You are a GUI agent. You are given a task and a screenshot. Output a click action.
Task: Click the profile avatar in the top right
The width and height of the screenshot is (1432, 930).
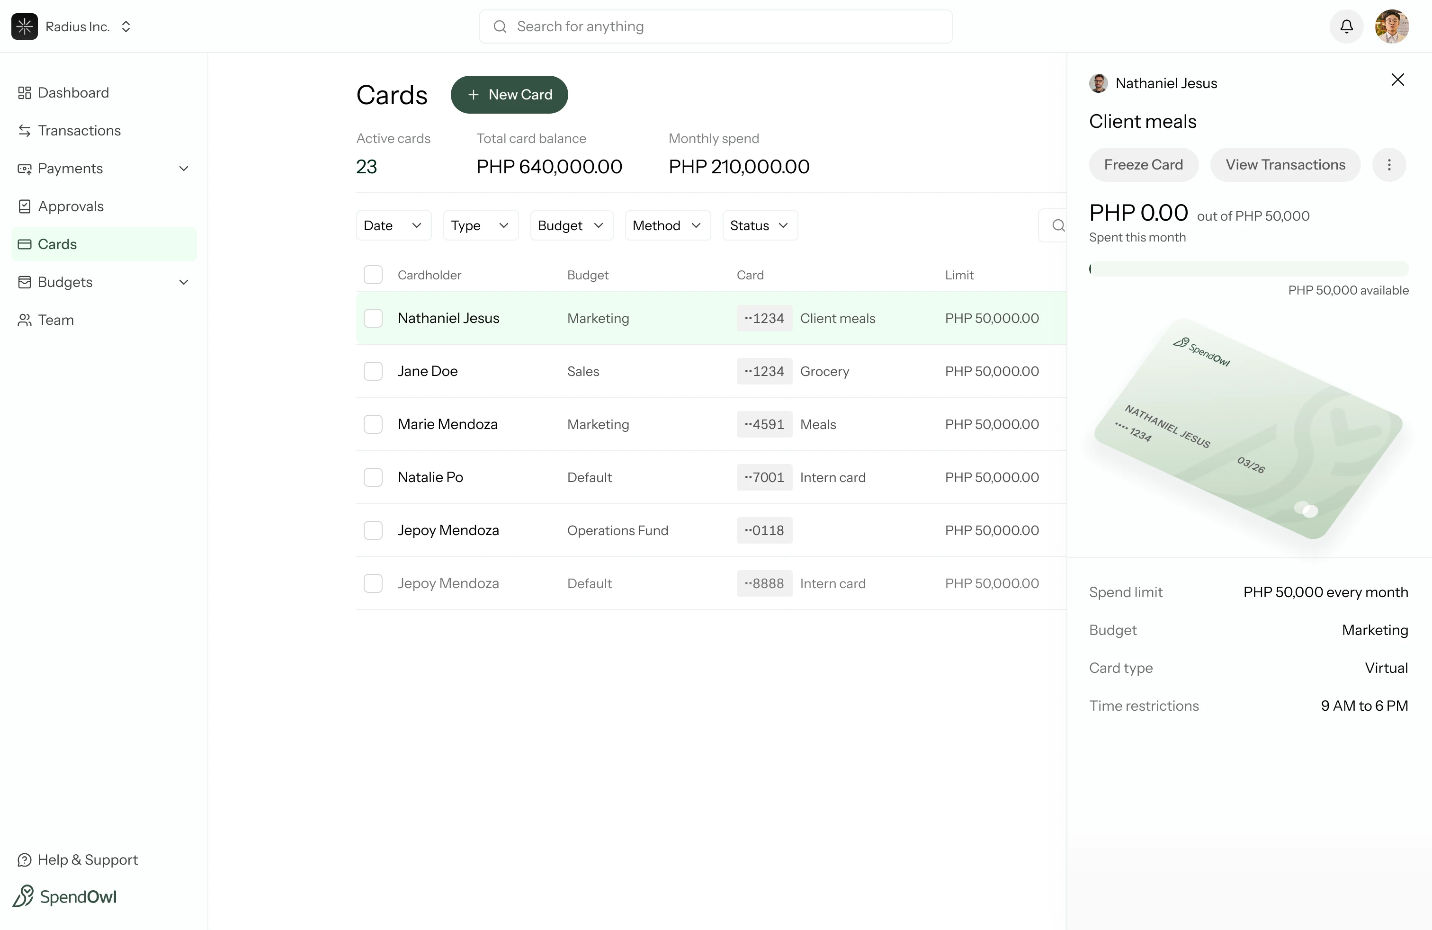(x=1393, y=27)
